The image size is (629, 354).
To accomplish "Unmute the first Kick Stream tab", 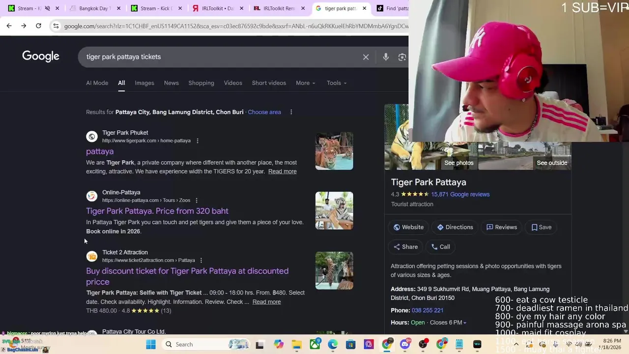I will pyautogui.click(x=47, y=8).
